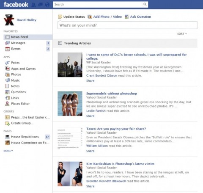The image size is (203, 193).
Task: Click the Notes icon
Action: click(7, 86)
